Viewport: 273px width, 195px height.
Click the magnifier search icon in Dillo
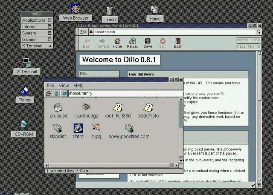258,32
